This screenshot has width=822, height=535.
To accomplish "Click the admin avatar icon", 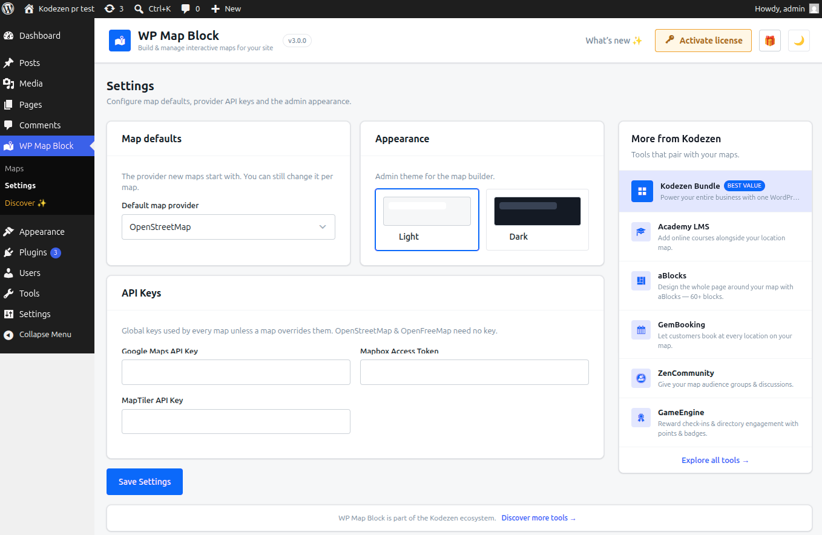I will pos(814,8).
